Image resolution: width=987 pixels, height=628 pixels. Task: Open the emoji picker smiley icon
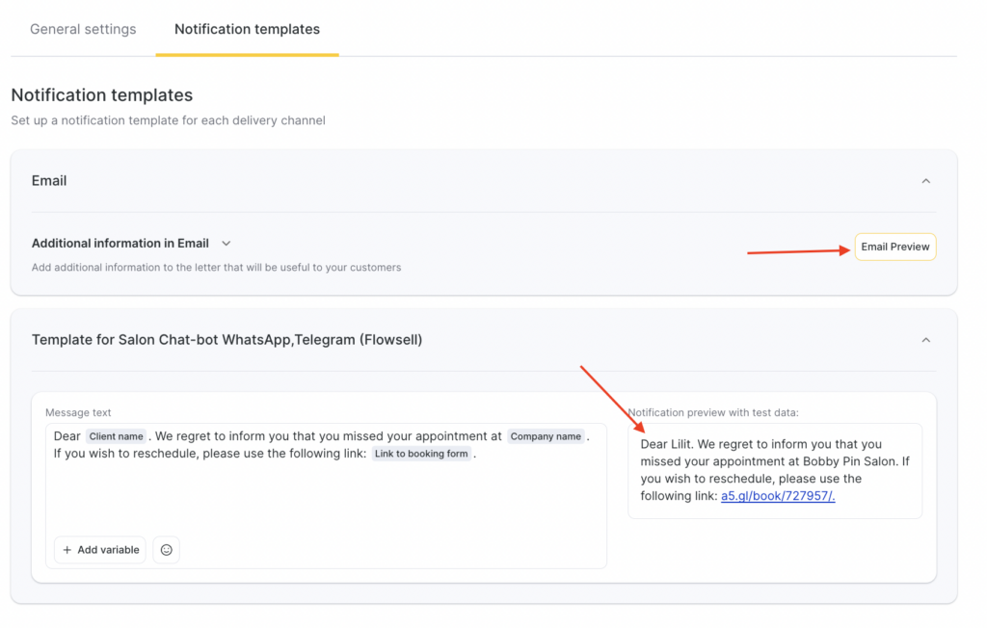point(166,550)
